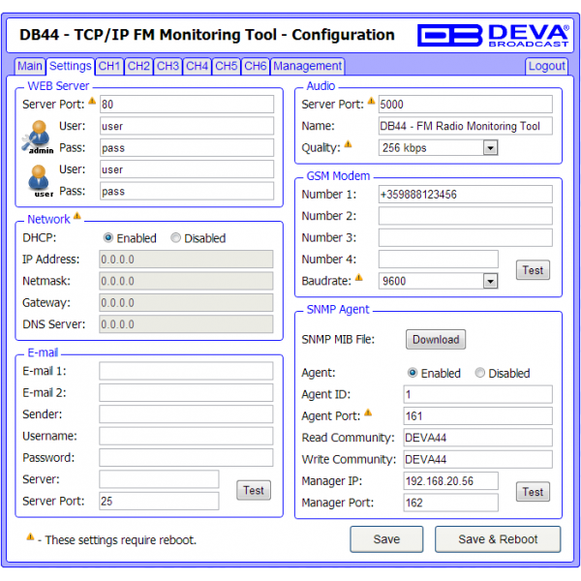Open the Baudrate 9600 dropdown
Screen dimensions: 581x581
pos(438,281)
